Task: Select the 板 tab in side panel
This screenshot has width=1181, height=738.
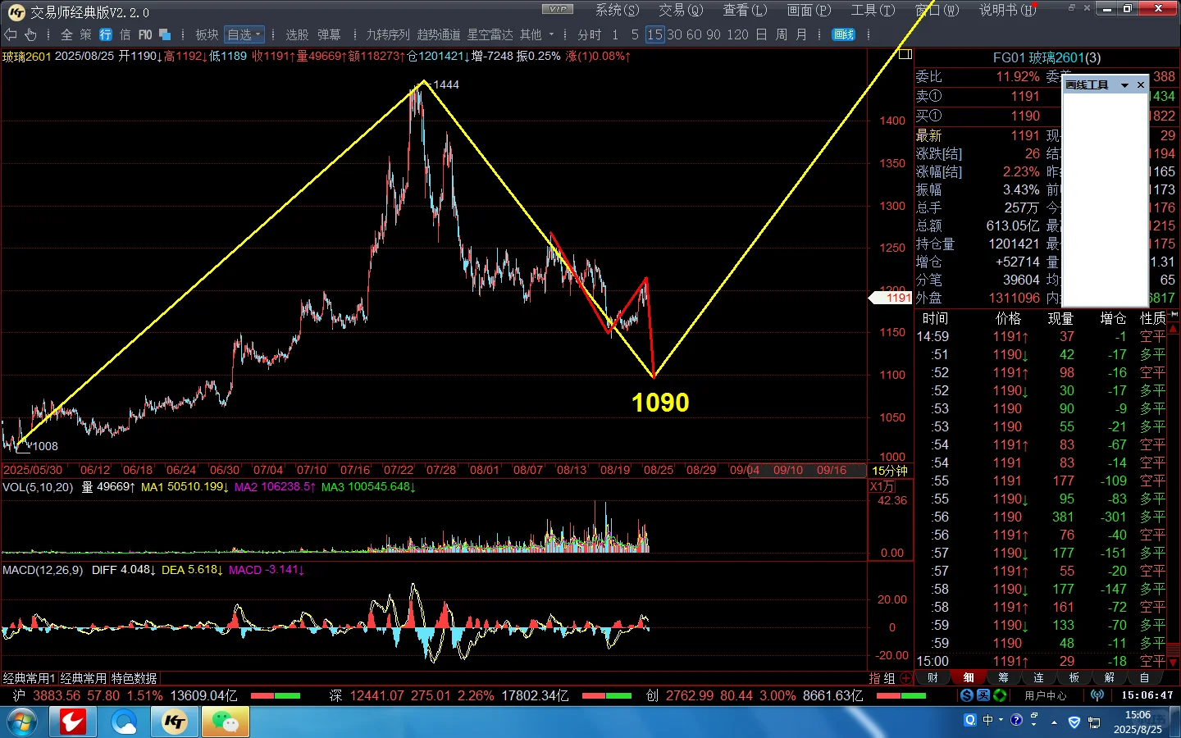Action: pos(1074,677)
